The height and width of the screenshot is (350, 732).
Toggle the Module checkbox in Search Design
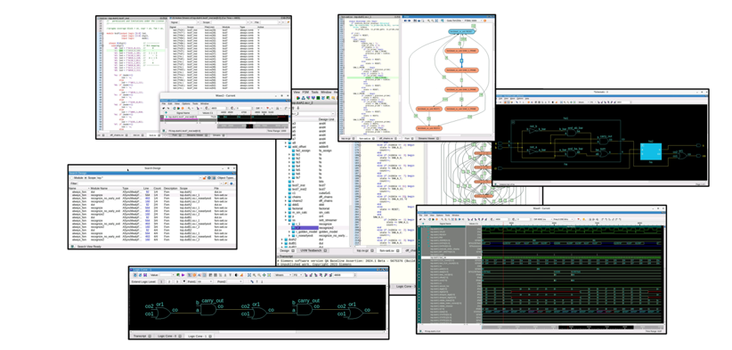[72, 178]
